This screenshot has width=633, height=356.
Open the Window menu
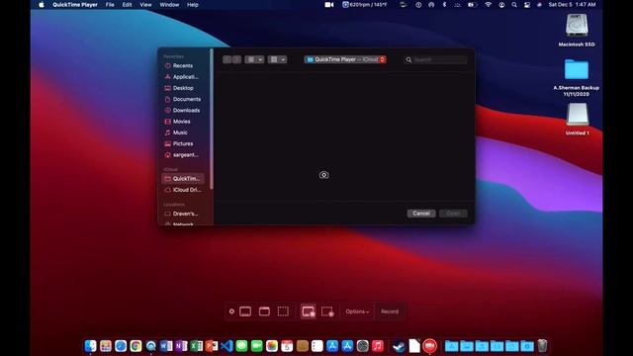tap(169, 5)
